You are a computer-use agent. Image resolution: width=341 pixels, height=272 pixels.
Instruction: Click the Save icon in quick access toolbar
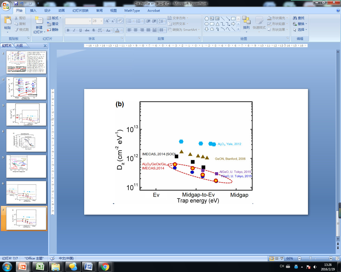pyautogui.click(x=16, y=3)
